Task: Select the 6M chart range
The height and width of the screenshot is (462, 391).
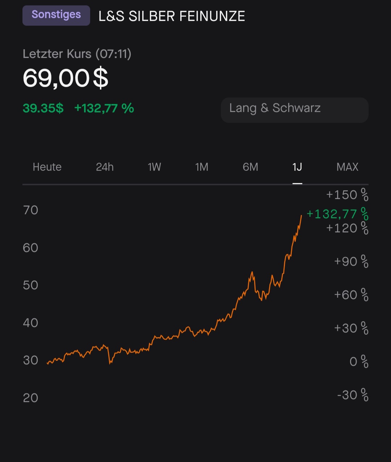Action: point(250,167)
